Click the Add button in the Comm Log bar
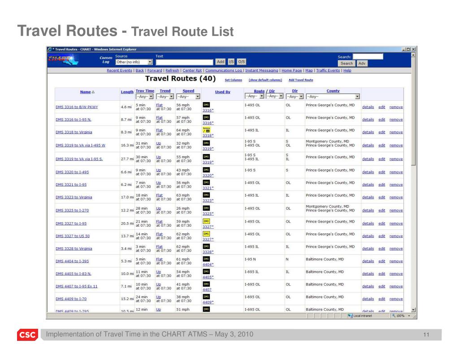The height and width of the screenshot is (344, 459). coord(221,62)
